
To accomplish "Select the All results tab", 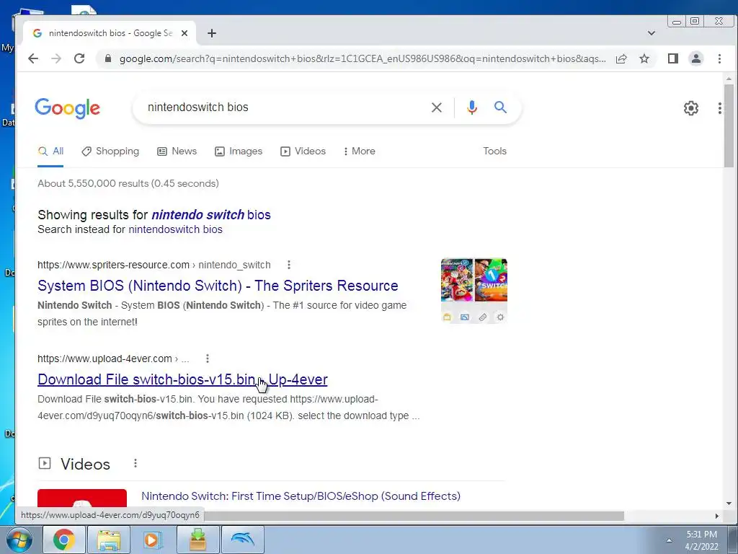I will pos(51,151).
